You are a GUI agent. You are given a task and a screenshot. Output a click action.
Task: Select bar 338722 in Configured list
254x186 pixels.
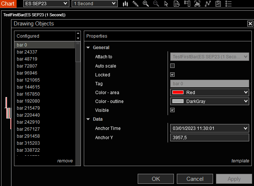tap(45, 150)
